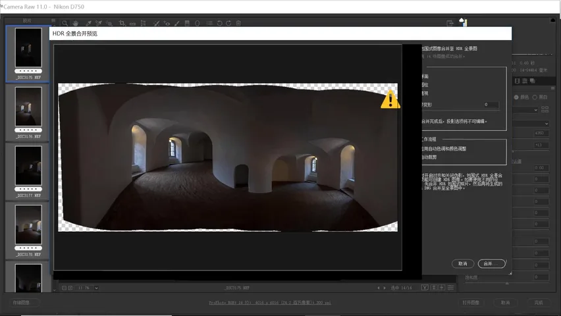Select the Transform tool
This screenshot has width=561, height=316.
pos(143,23)
